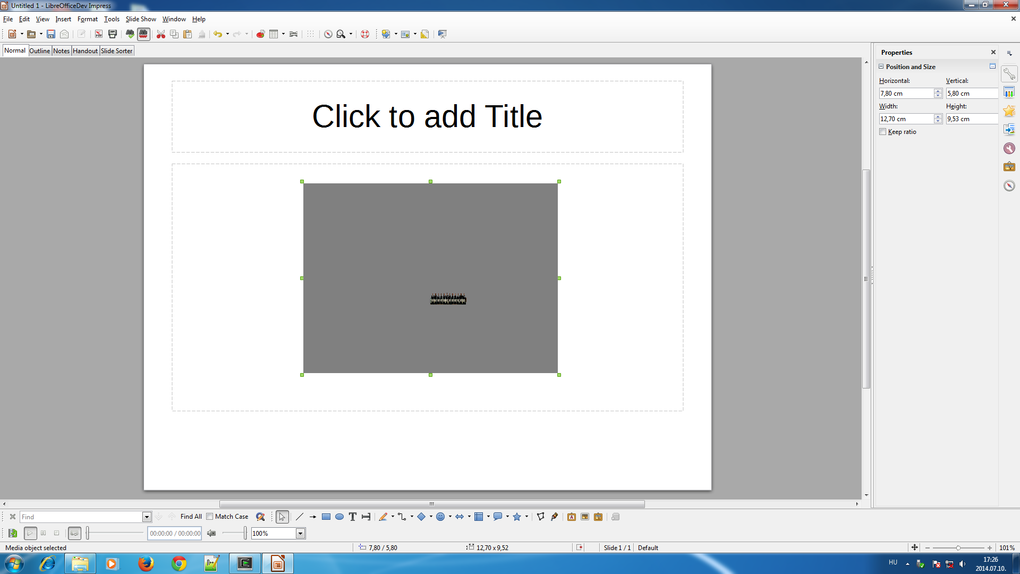This screenshot has width=1020, height=574.
Task: Select the Ellipse drawing tool
Action: (339, 517)
